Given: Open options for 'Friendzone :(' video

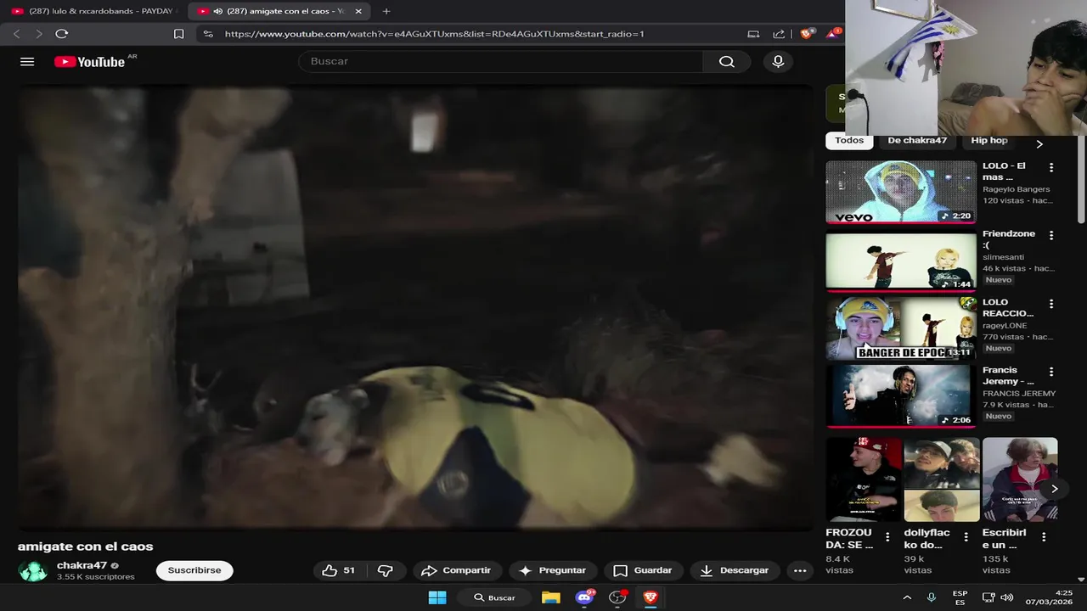Looking at the screenshot, I should pos(1051,235).
